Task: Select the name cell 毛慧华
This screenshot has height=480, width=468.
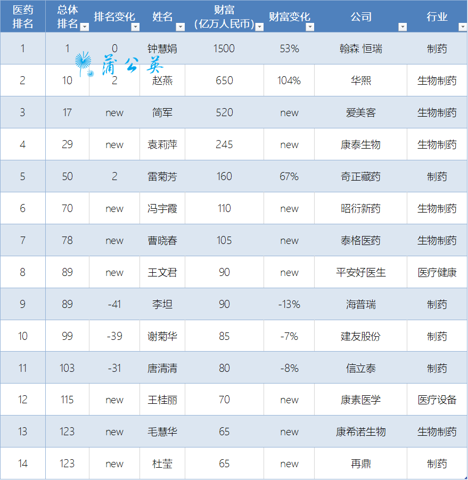Action: pos(162,432)
